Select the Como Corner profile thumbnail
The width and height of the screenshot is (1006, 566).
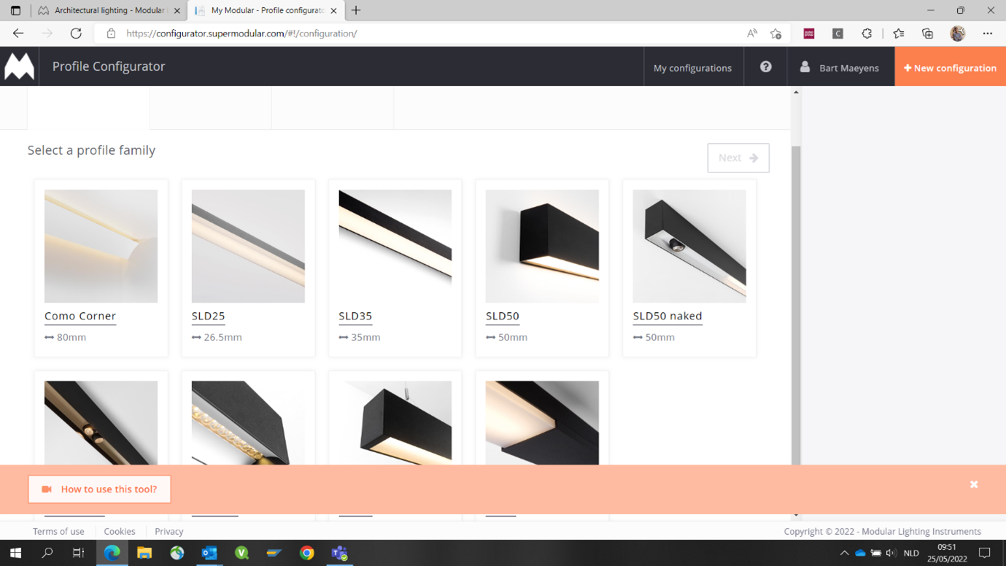click(x=101, y=246)
